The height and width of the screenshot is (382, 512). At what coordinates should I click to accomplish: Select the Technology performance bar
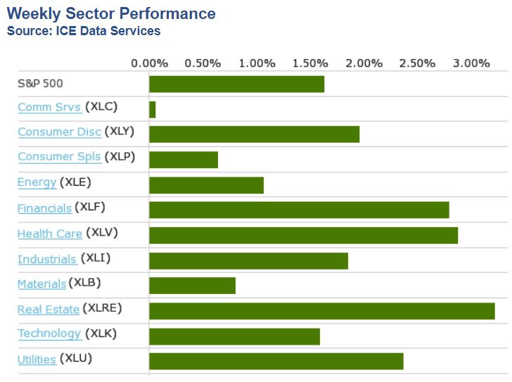click(234, 336)
